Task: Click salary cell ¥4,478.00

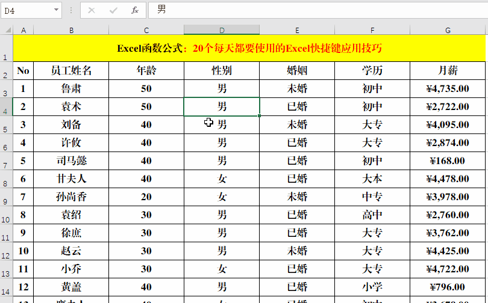Action: [448, 179]
